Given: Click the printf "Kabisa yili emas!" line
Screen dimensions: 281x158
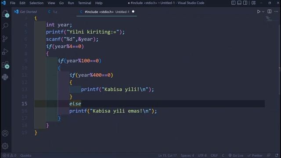Looking at the screenshot, I should [x=113, y=111].
